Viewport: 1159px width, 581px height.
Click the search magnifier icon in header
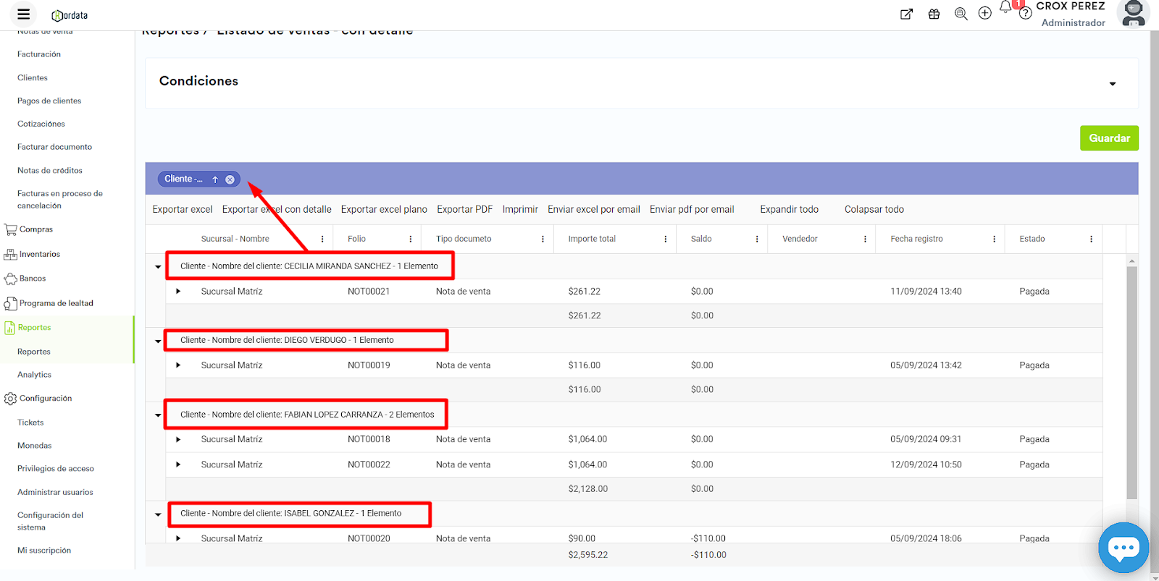point(961,14)
